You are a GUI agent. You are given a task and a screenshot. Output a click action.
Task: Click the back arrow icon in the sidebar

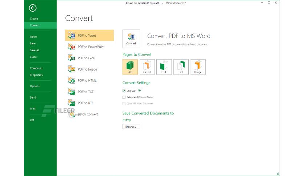tap(33, 8)
